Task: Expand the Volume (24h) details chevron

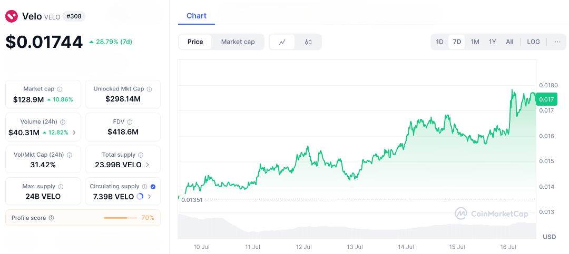Action: pyautogui.click(x=74, y=133)
